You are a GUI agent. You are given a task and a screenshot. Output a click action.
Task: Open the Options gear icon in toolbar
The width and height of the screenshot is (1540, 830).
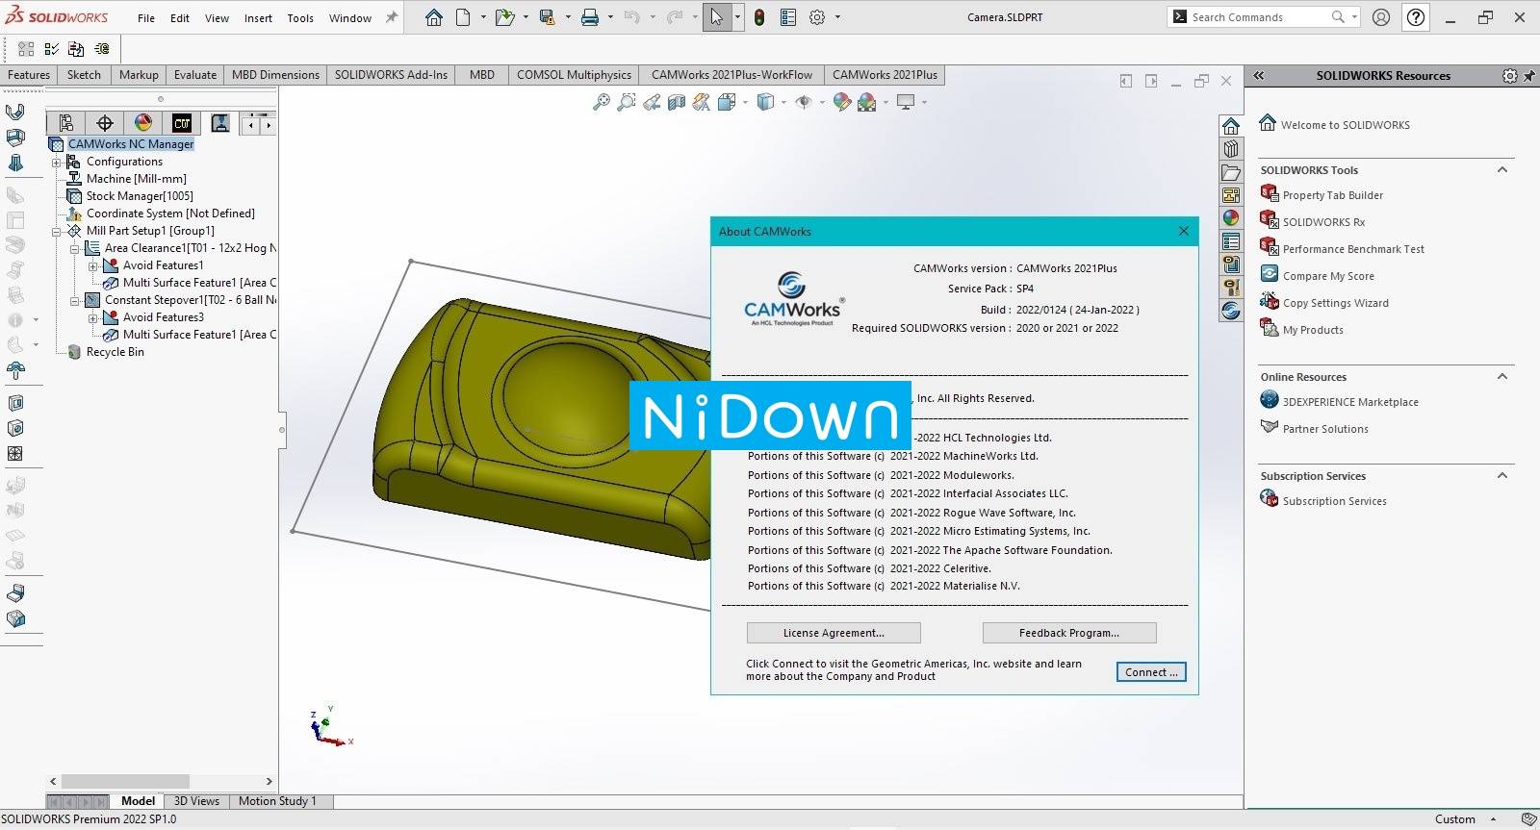(817, 17)
